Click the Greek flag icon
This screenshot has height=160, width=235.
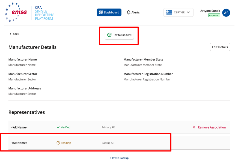(x=169, y=12)
